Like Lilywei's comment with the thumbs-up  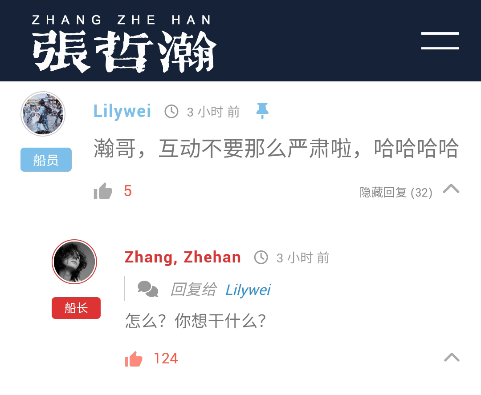point(103,191)
